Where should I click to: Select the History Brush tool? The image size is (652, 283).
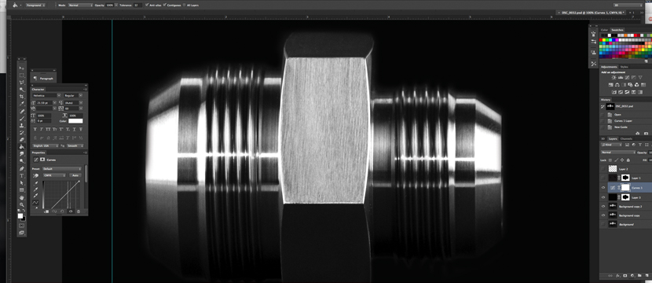pos(22,132)
